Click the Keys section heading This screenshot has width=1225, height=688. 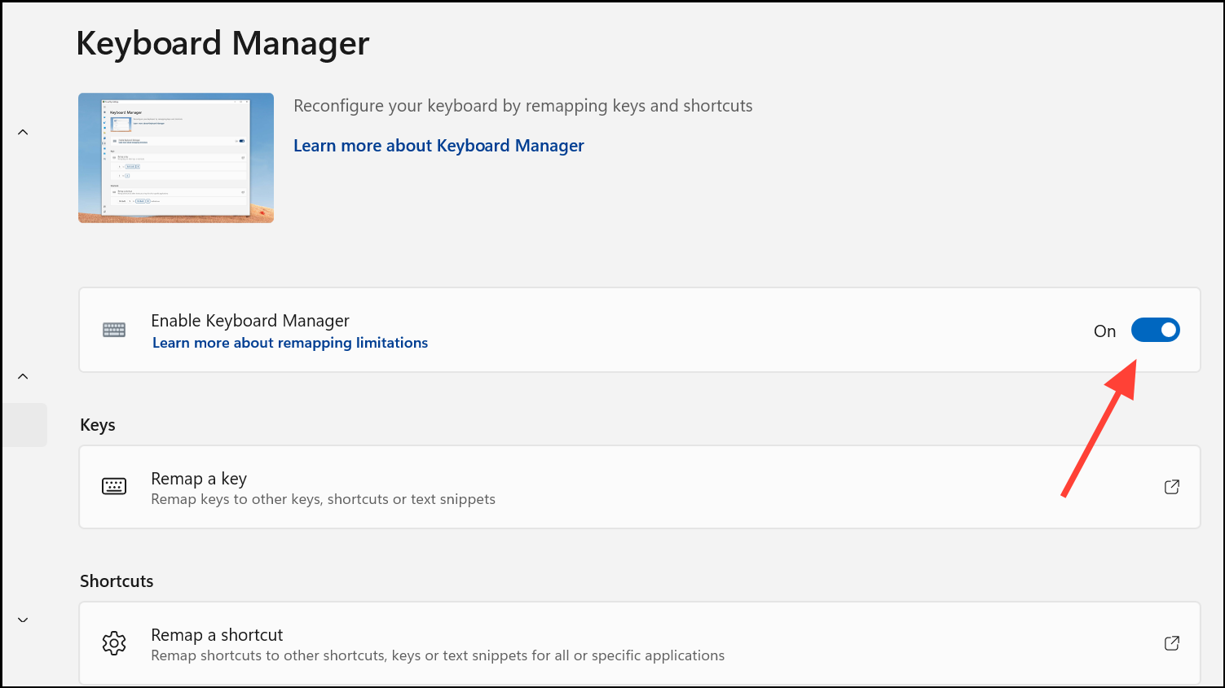click(98, 425)
